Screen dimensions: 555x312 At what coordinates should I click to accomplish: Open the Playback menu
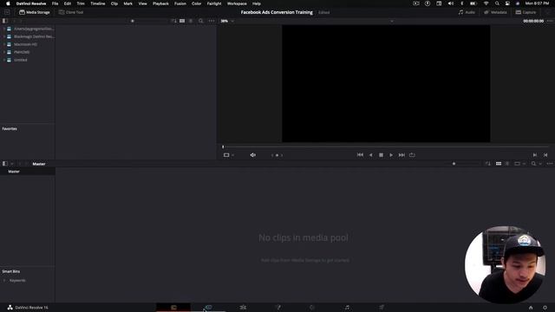(160, 3)
